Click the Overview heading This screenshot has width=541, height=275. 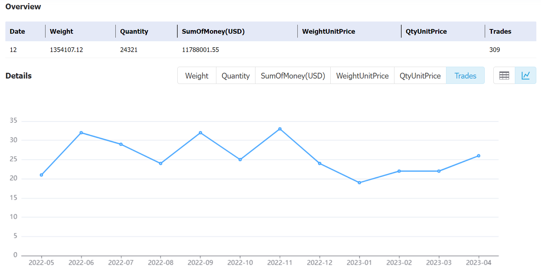tap(23, 6)
